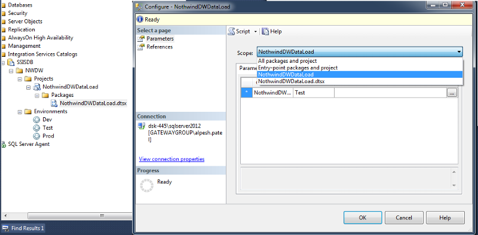
Task: Collapse the SSISDB tree node
Action: point(3,63)
